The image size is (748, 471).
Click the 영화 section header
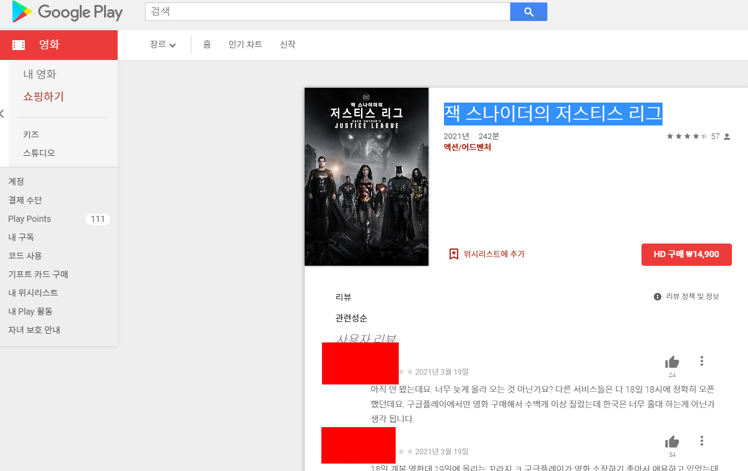click(x=59, y=45)
